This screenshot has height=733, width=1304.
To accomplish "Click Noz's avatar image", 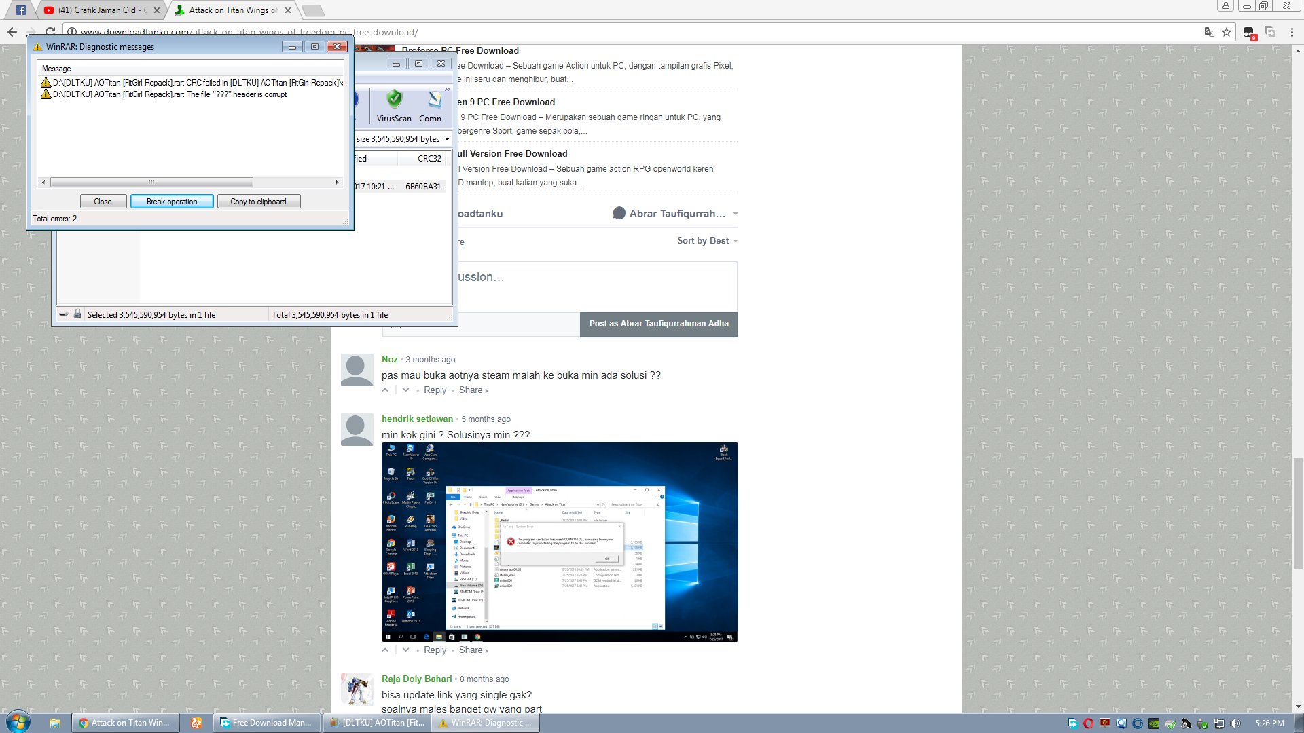I will pos(357,370).
